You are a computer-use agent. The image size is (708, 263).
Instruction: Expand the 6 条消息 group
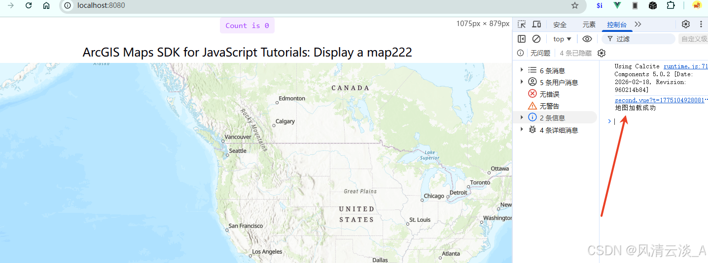522,70
